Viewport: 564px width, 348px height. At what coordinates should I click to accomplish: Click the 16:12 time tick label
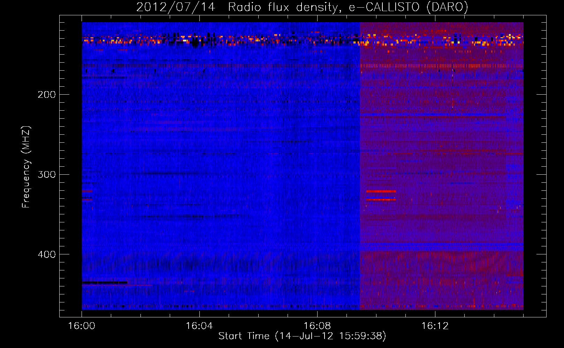tap(435, 326)
